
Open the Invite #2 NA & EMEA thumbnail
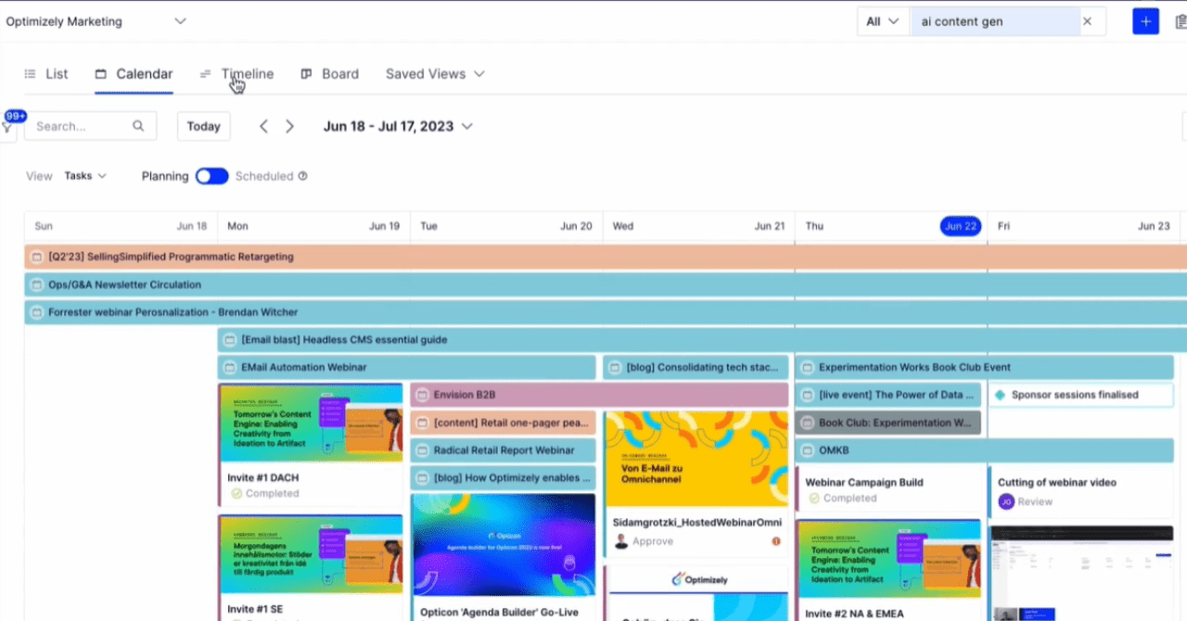(x=889, y=559)
